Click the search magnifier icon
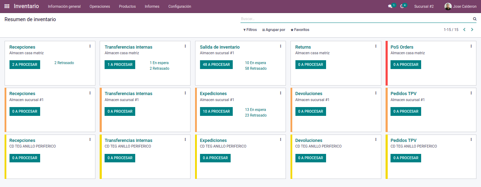The image size is (481, 187). coord(474,19)
